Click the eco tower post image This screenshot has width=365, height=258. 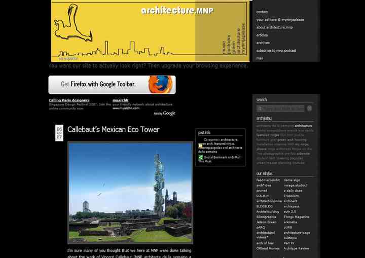[x=130, y=193]
